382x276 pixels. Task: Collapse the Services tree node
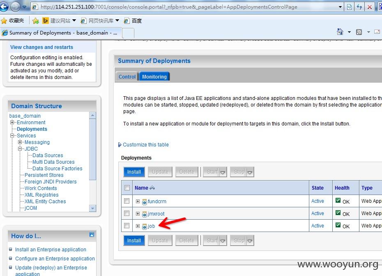tap(12, 135)
